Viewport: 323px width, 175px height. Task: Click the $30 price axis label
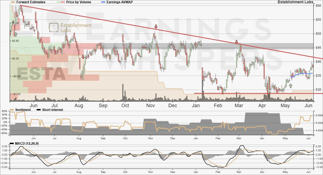pos(318,90)
